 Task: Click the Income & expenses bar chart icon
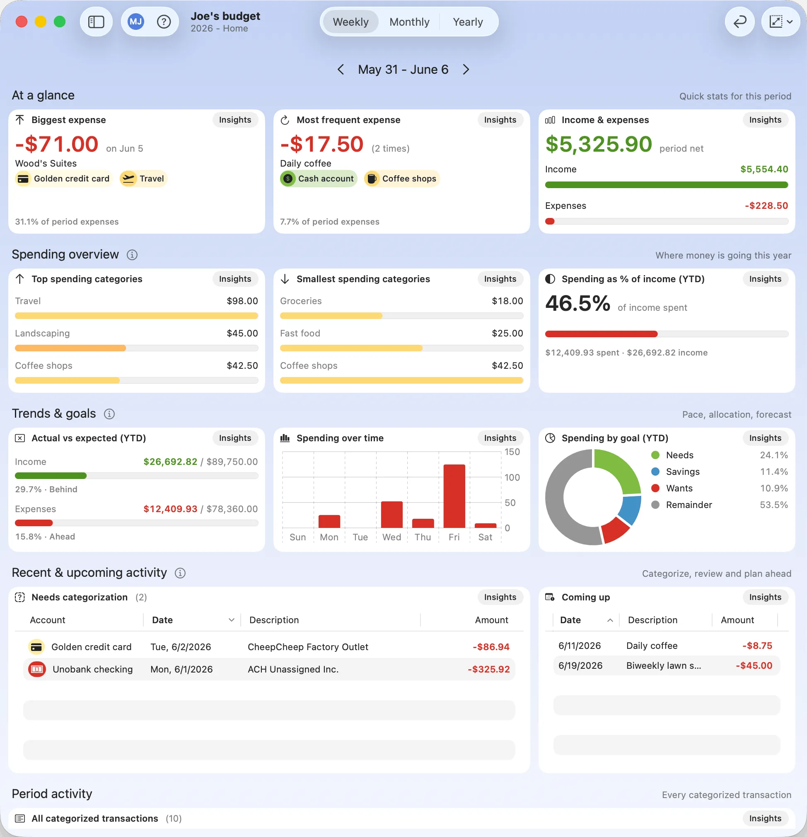click(x=550, y=120)
